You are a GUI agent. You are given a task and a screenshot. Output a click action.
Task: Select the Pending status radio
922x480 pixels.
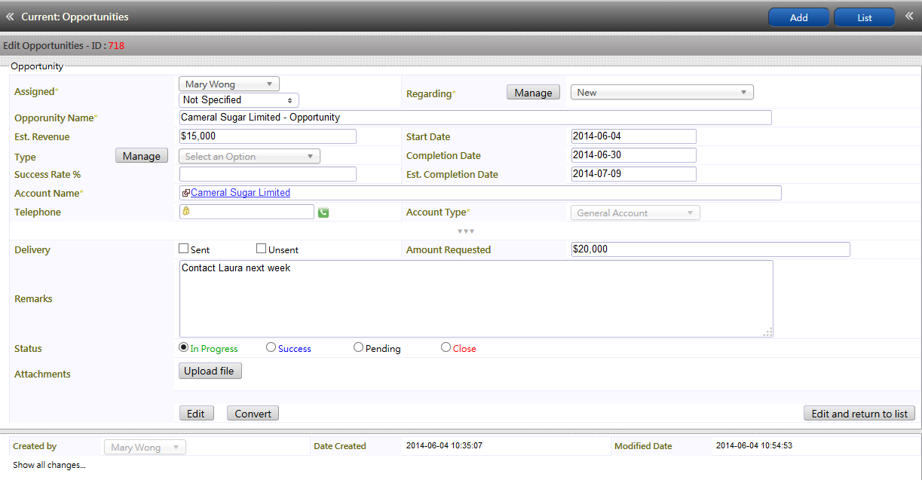pos(359,348)
